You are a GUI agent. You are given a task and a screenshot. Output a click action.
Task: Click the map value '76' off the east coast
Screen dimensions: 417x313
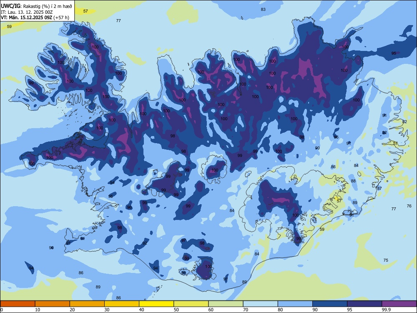[409, 206]
